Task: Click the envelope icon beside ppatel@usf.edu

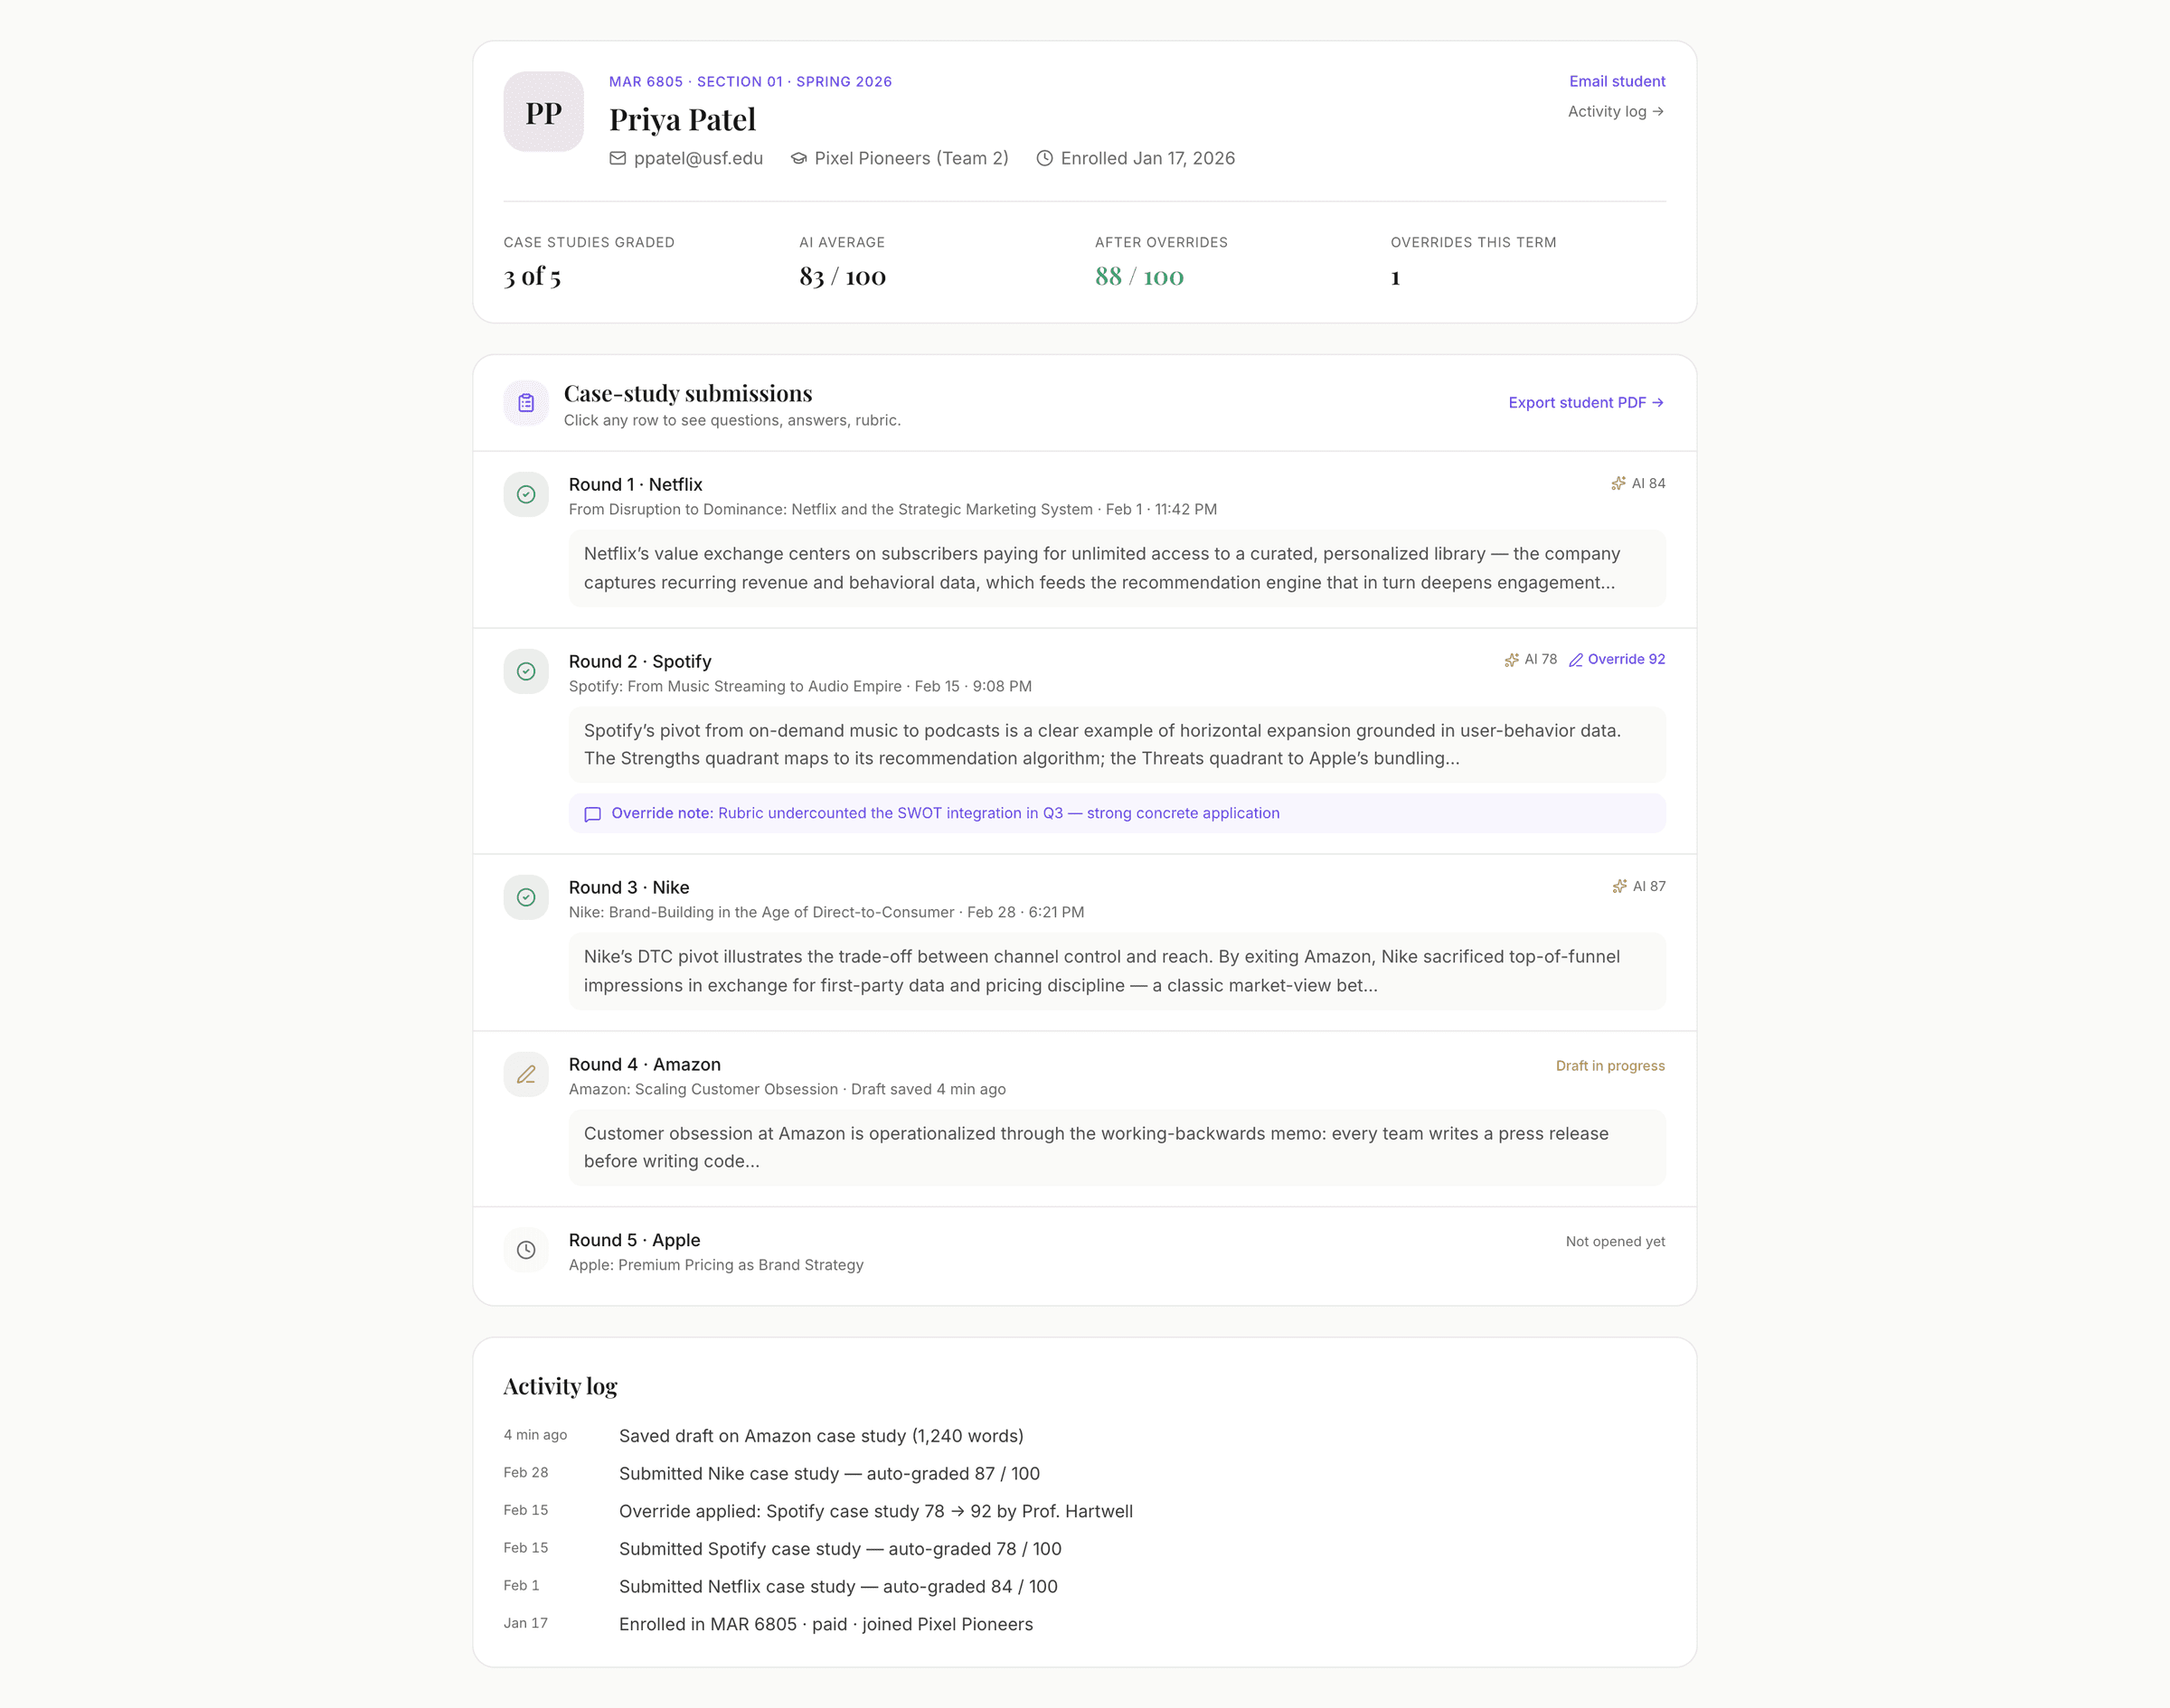Action: coord(618,158)
